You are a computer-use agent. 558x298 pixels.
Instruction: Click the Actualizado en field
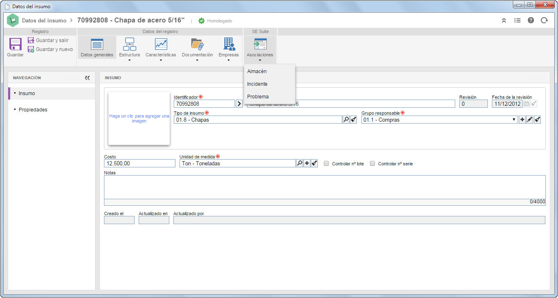point(154,220)
